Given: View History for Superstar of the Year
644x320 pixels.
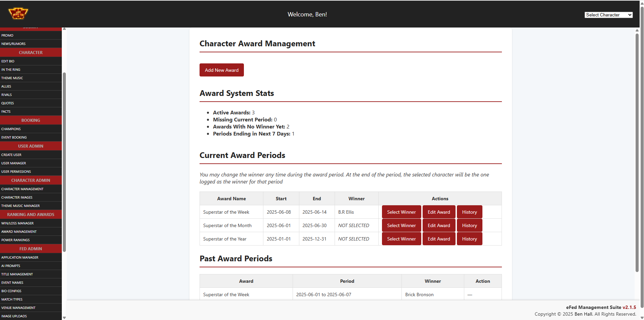Looking at the screenshot, I should (469, 239).
